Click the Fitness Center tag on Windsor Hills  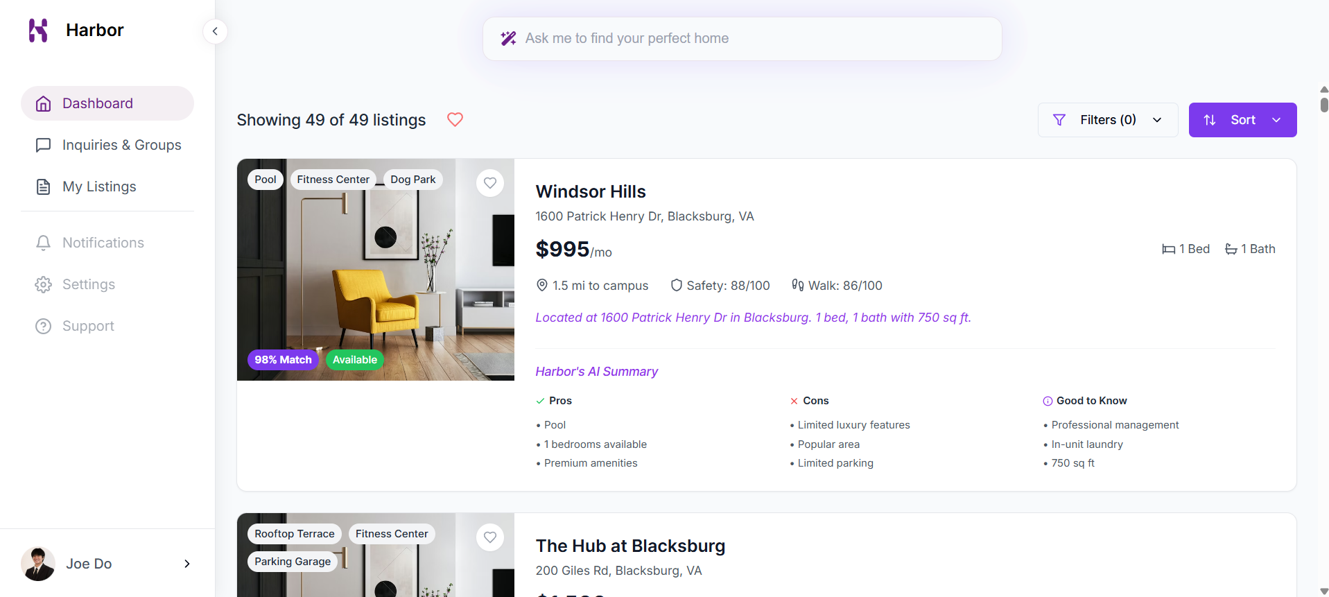pos(333,180)
